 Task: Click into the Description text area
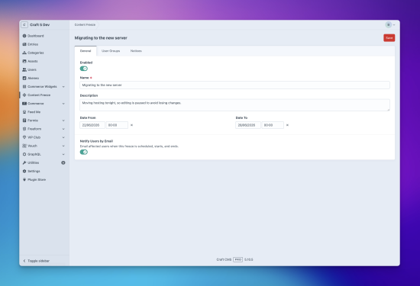point(234,105)
